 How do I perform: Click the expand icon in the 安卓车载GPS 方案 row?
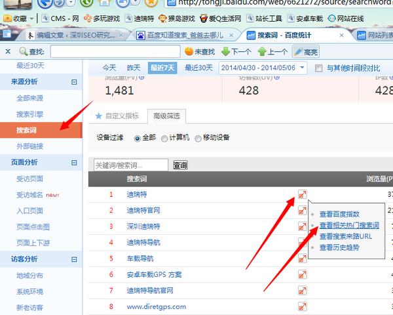pos(302,274)
